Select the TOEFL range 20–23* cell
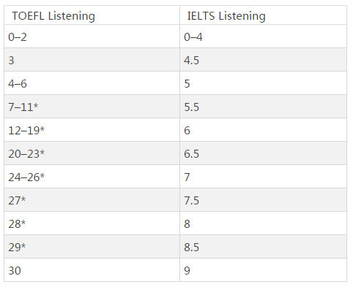The height and width of the screenshot is (287, 353). 92,153
